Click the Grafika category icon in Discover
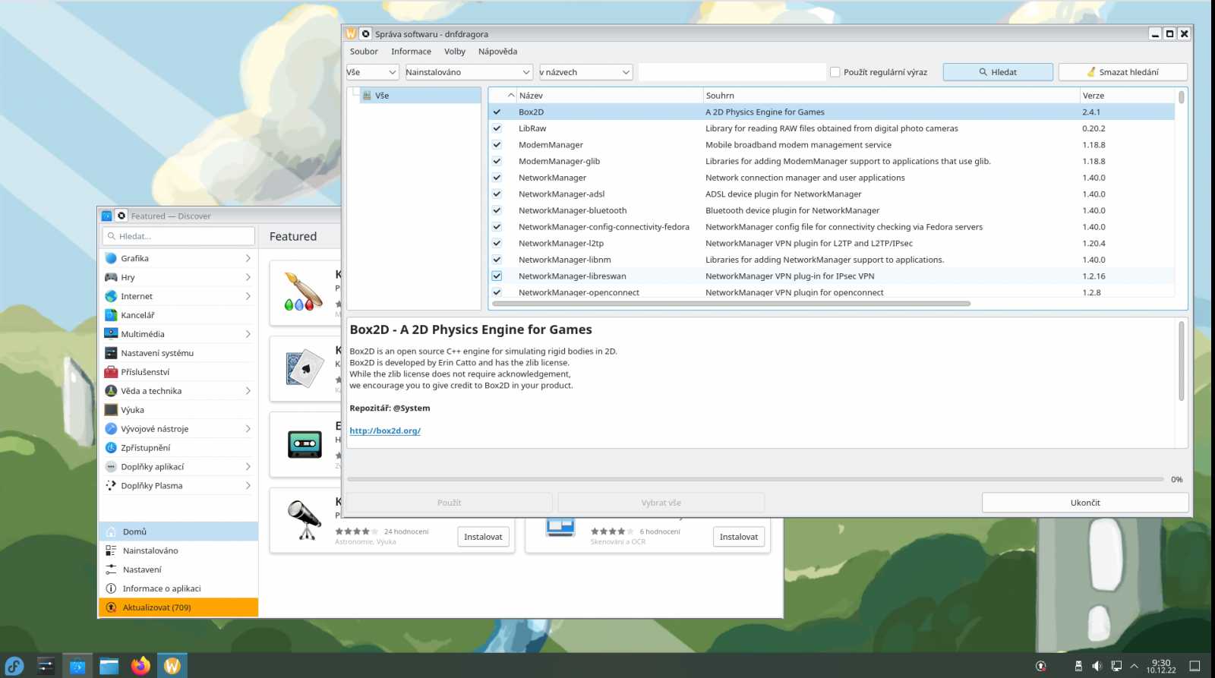 point(111,258)
